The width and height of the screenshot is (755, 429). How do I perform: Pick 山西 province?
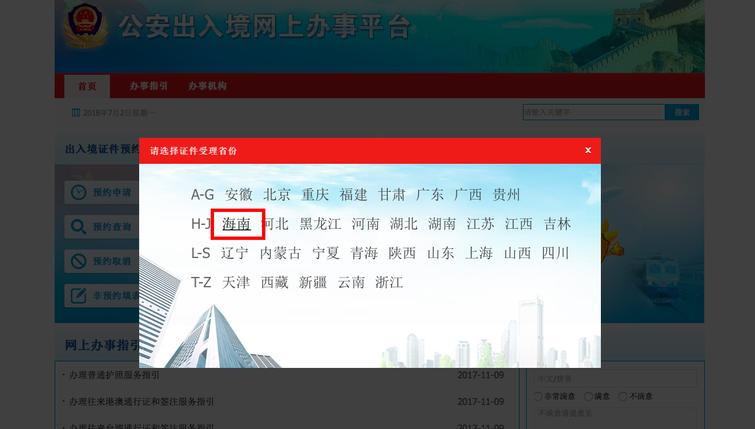tap(517, 253)
